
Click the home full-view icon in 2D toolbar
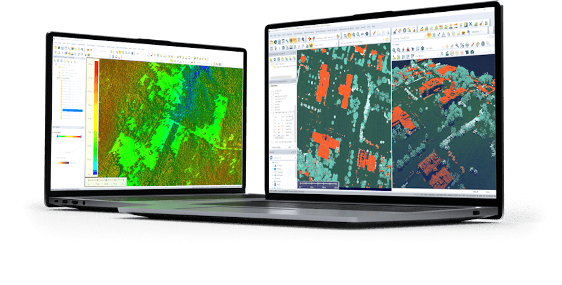[x=366, y=34]
